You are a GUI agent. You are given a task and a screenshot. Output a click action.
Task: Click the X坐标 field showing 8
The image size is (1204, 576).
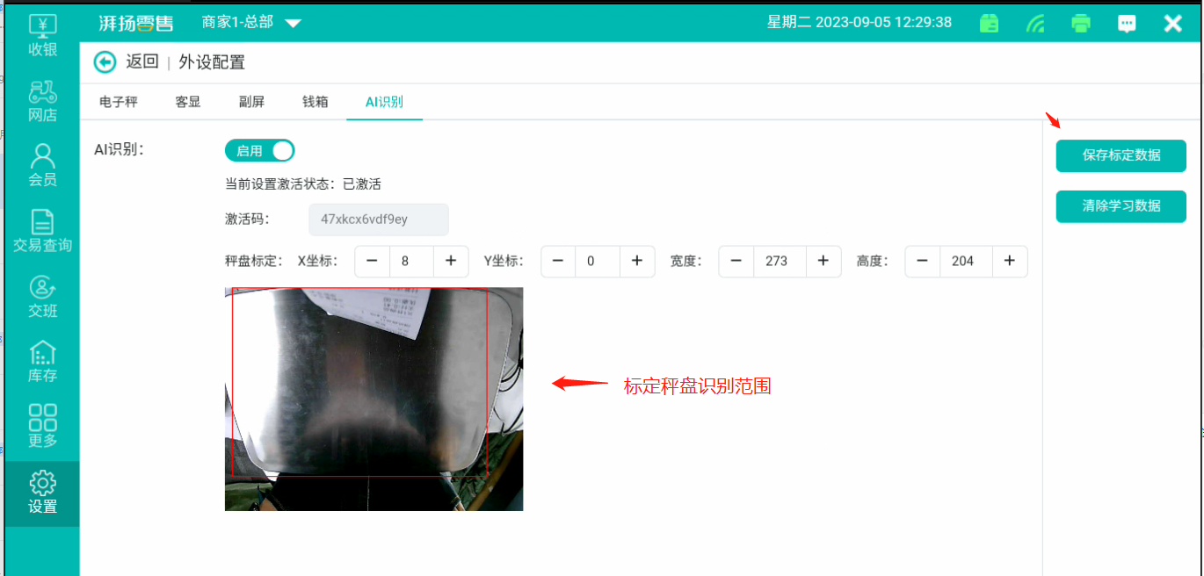[411, 261]
